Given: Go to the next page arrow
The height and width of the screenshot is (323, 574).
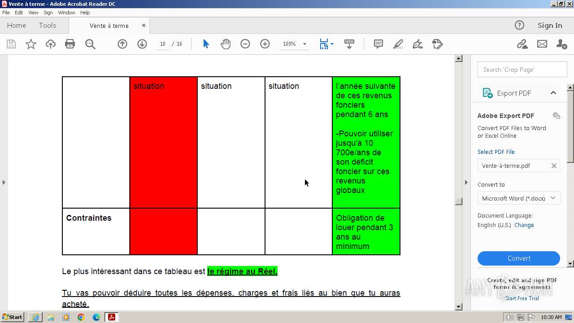Looking at the screenshot, I should tap(142, 44).
